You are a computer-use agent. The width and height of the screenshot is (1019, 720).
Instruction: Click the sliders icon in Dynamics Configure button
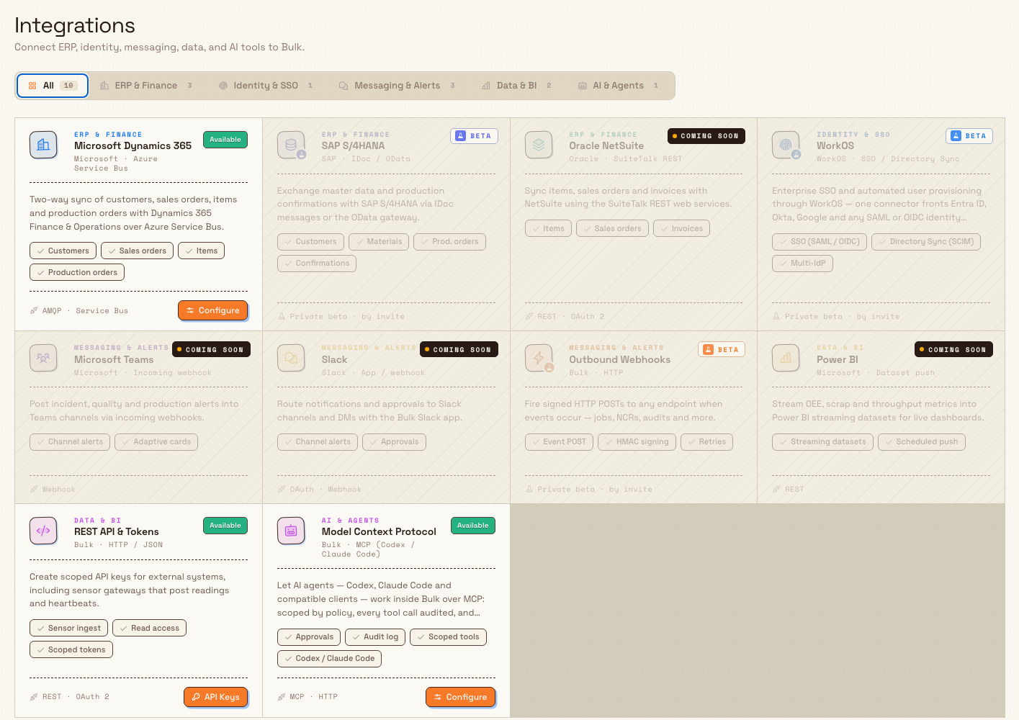pyautogui.click(x=190, y=311)
